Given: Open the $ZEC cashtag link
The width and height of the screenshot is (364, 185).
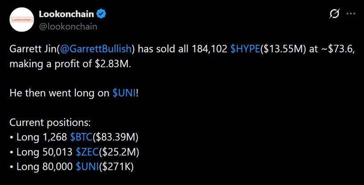Looking at the screenshot, I should [x=87, y=152].
